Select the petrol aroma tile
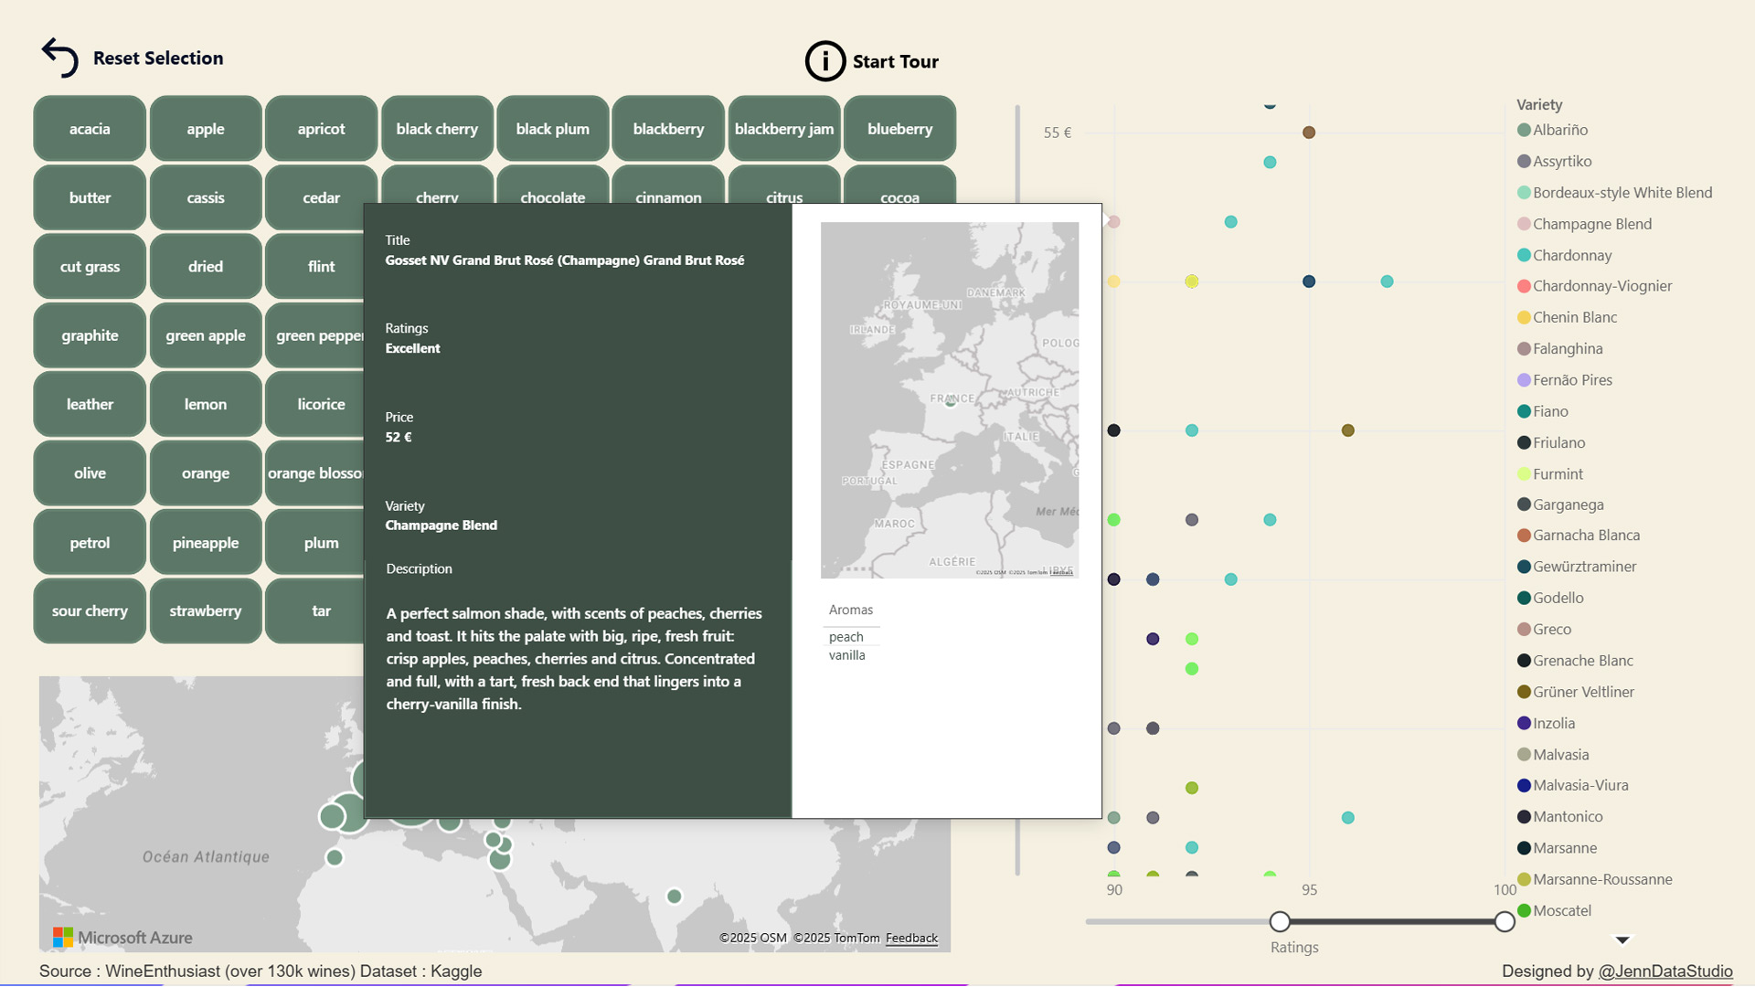 click(x=90, y=543)
